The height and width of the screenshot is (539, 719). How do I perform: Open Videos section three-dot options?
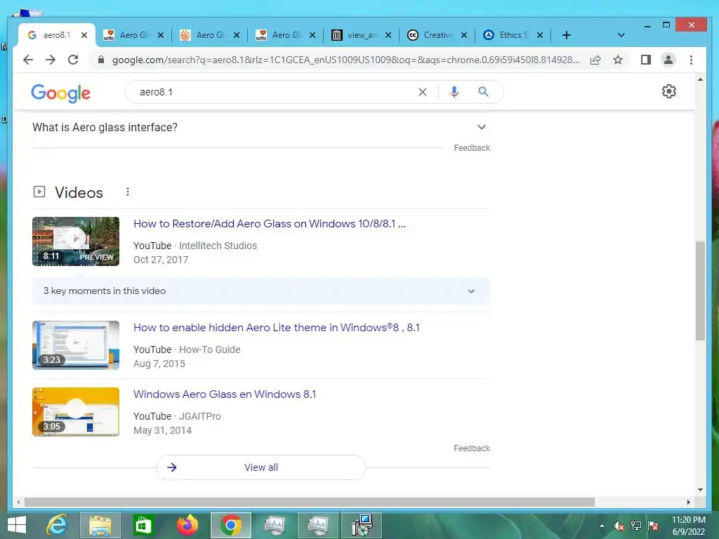pyautogui.click(x=128, y=192)
